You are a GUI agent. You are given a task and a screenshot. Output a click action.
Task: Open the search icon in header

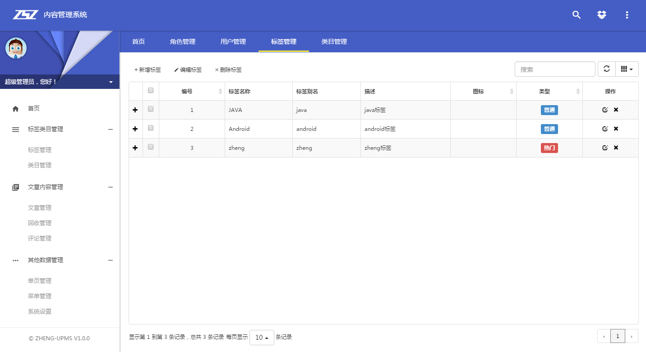577,15
